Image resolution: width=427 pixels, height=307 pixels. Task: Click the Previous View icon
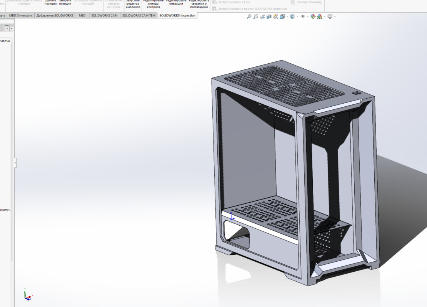tap(262, 17)
